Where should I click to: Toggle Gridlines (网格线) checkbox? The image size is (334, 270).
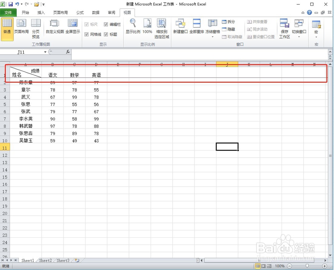(87, 34)
